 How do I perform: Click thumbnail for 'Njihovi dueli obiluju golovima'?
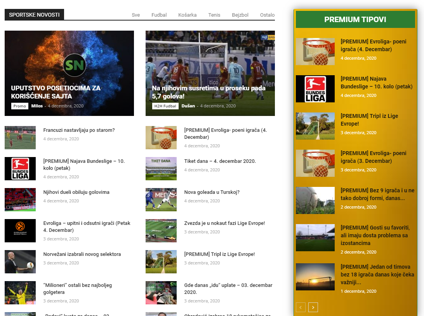(x=20, y=200)
